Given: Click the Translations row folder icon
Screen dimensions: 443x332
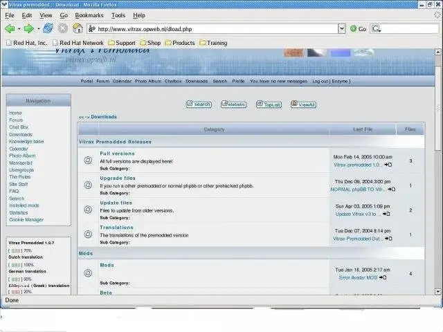Looking at the screenshot, I should (x=88, y=234).
